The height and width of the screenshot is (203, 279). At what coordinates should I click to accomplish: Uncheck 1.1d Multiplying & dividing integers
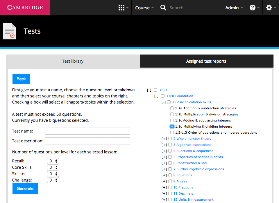point(172,126)
